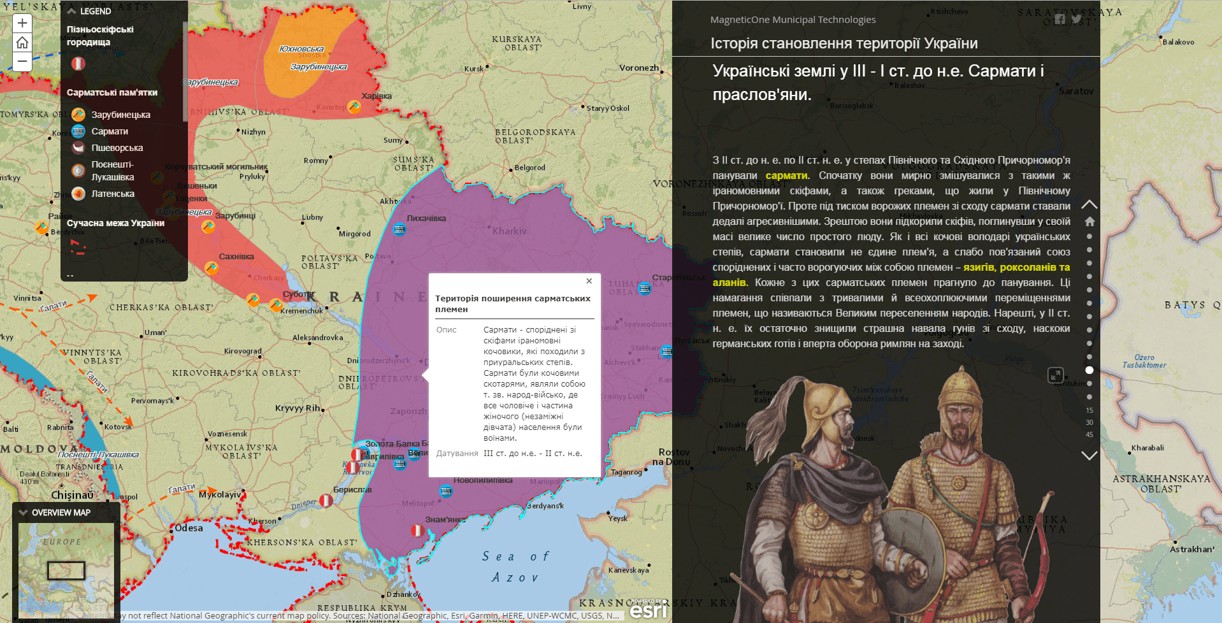The height and width of the screenshot is (623, 1222).
Task: Click the legend panel scrollbar
Action: 185,71
